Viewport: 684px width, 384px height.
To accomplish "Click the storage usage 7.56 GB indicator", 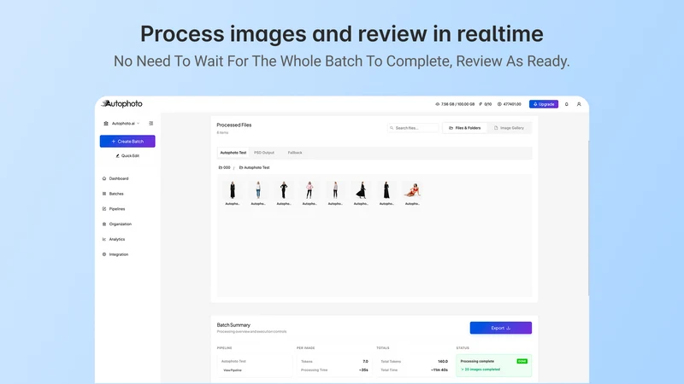I will pos(455,104).
